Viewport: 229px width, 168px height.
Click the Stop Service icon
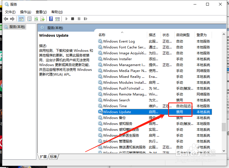coord(73,19)
